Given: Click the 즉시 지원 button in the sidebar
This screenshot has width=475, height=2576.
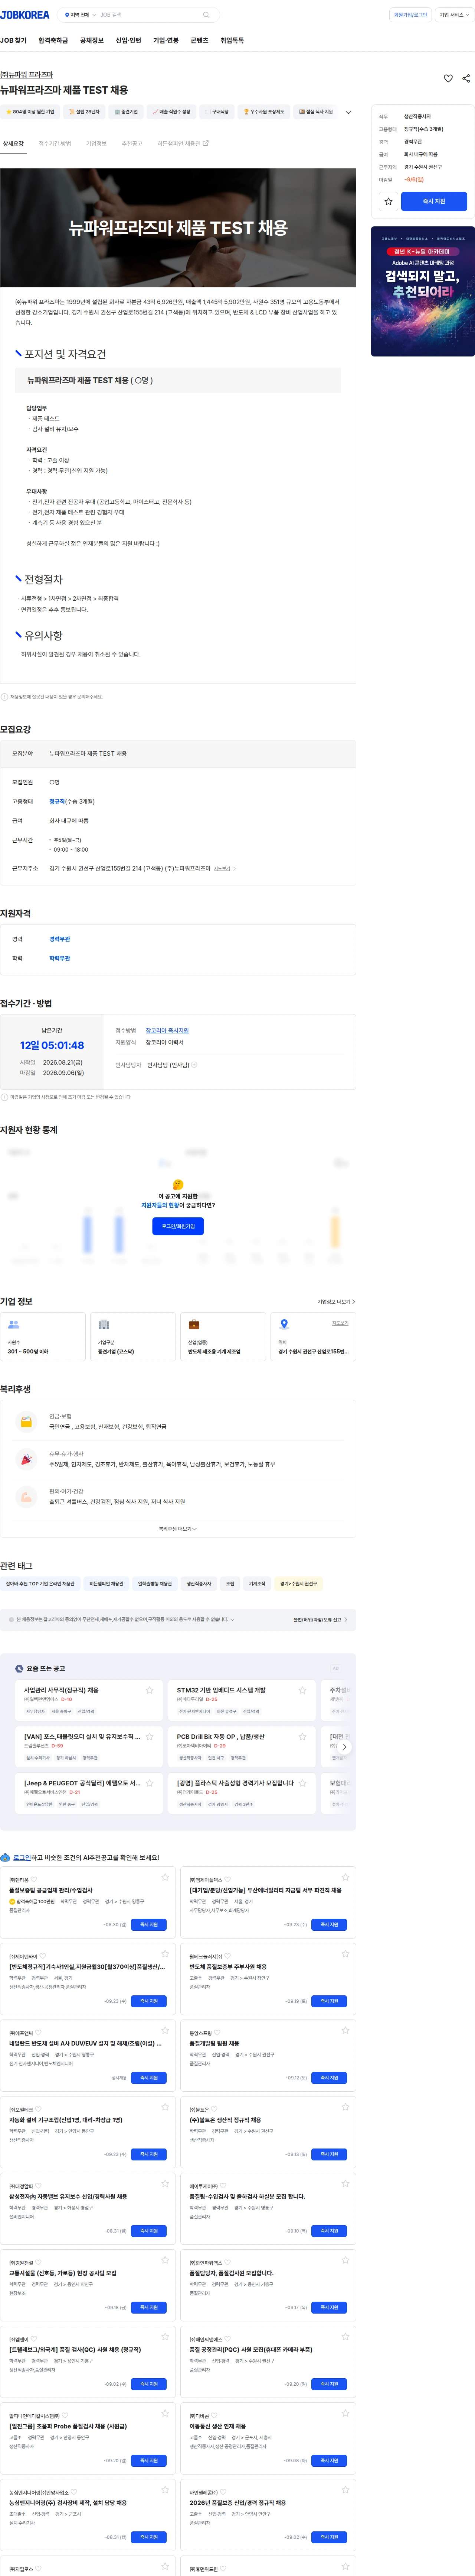Looking at the screenshot, I should pos(434,201).
